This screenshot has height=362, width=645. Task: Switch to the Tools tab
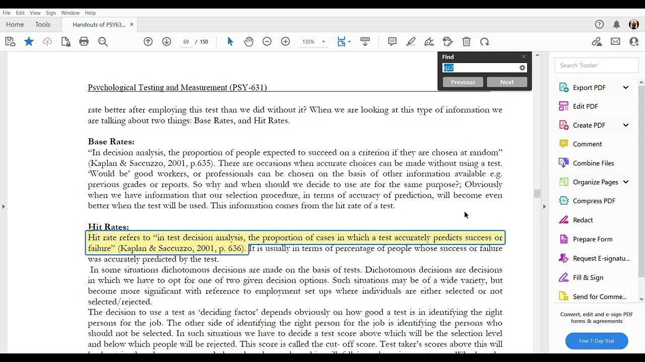[x=43, y=24]
